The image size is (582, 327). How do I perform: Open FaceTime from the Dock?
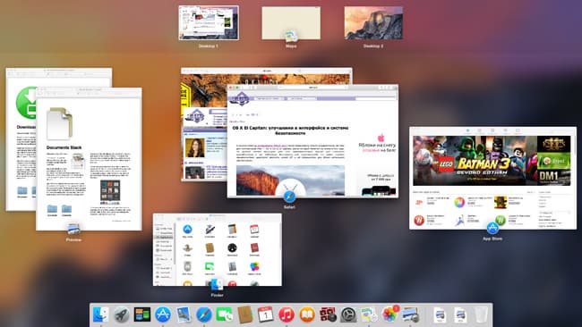click(x=225, y=314)
